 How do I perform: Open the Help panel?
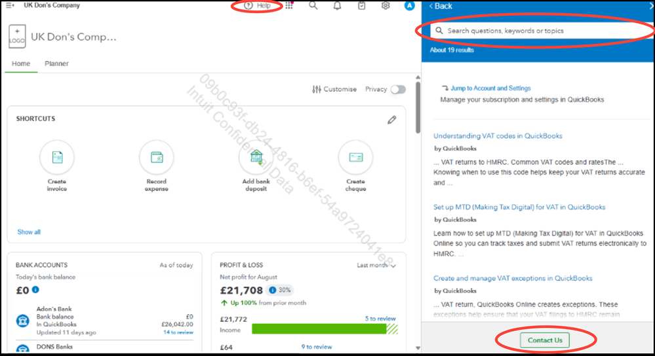258,5
